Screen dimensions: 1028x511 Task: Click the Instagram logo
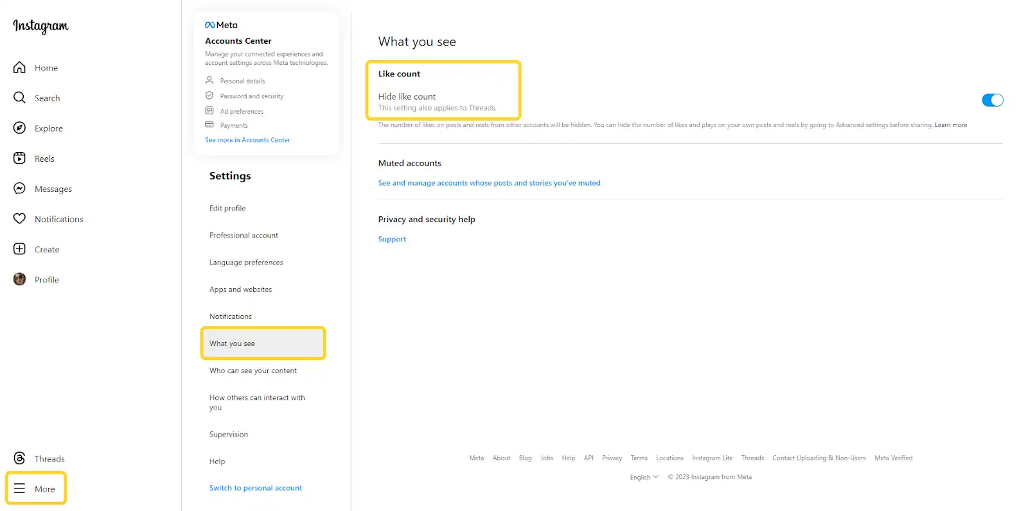[40, 26]
